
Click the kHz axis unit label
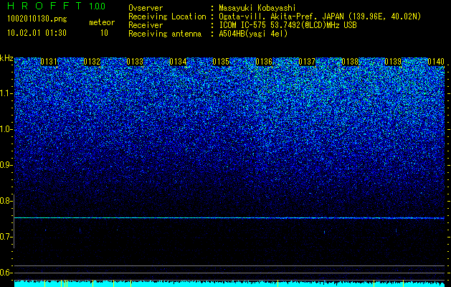pos(6,58)
